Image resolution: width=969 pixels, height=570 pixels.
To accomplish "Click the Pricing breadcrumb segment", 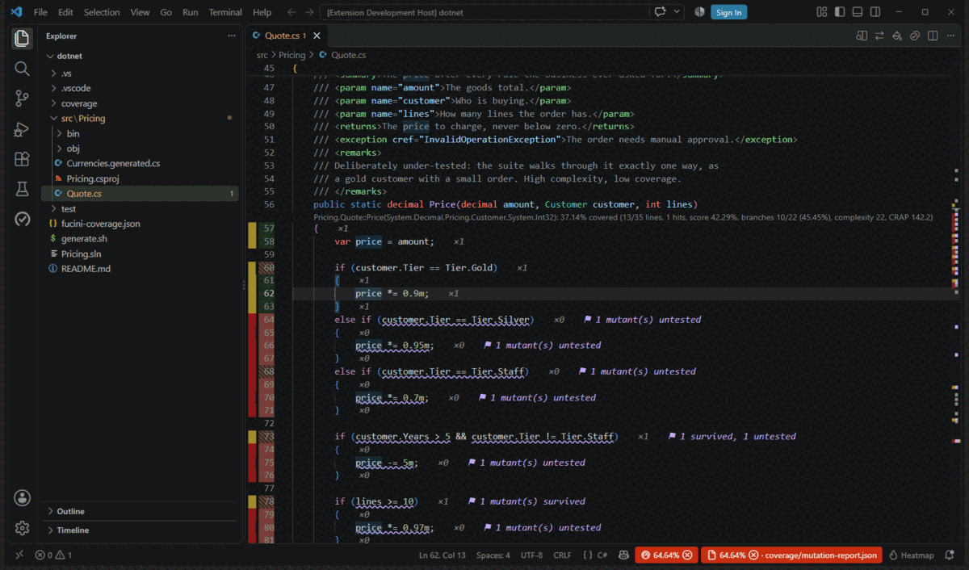I will pyautogui.click(x=292, y=55).
